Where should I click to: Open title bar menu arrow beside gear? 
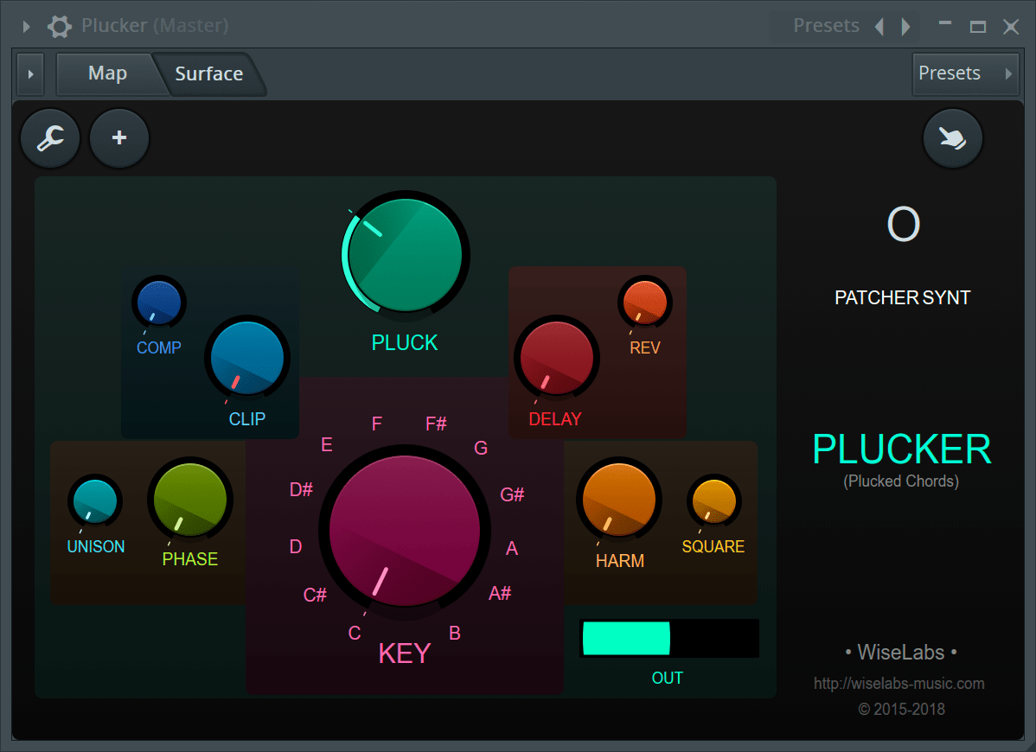(26, 27)
